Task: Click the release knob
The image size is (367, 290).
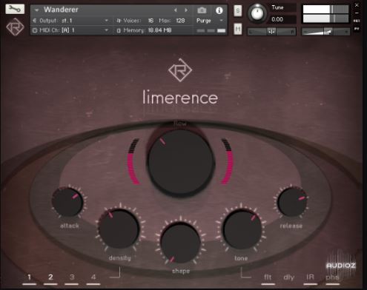Action: [x=292, y=202]
